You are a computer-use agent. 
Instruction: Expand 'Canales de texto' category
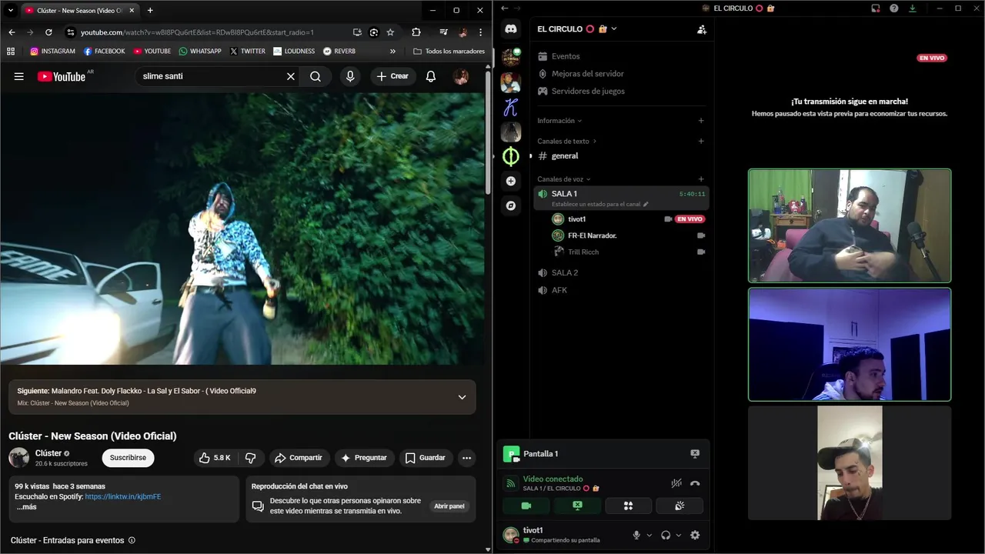point(567,142)
